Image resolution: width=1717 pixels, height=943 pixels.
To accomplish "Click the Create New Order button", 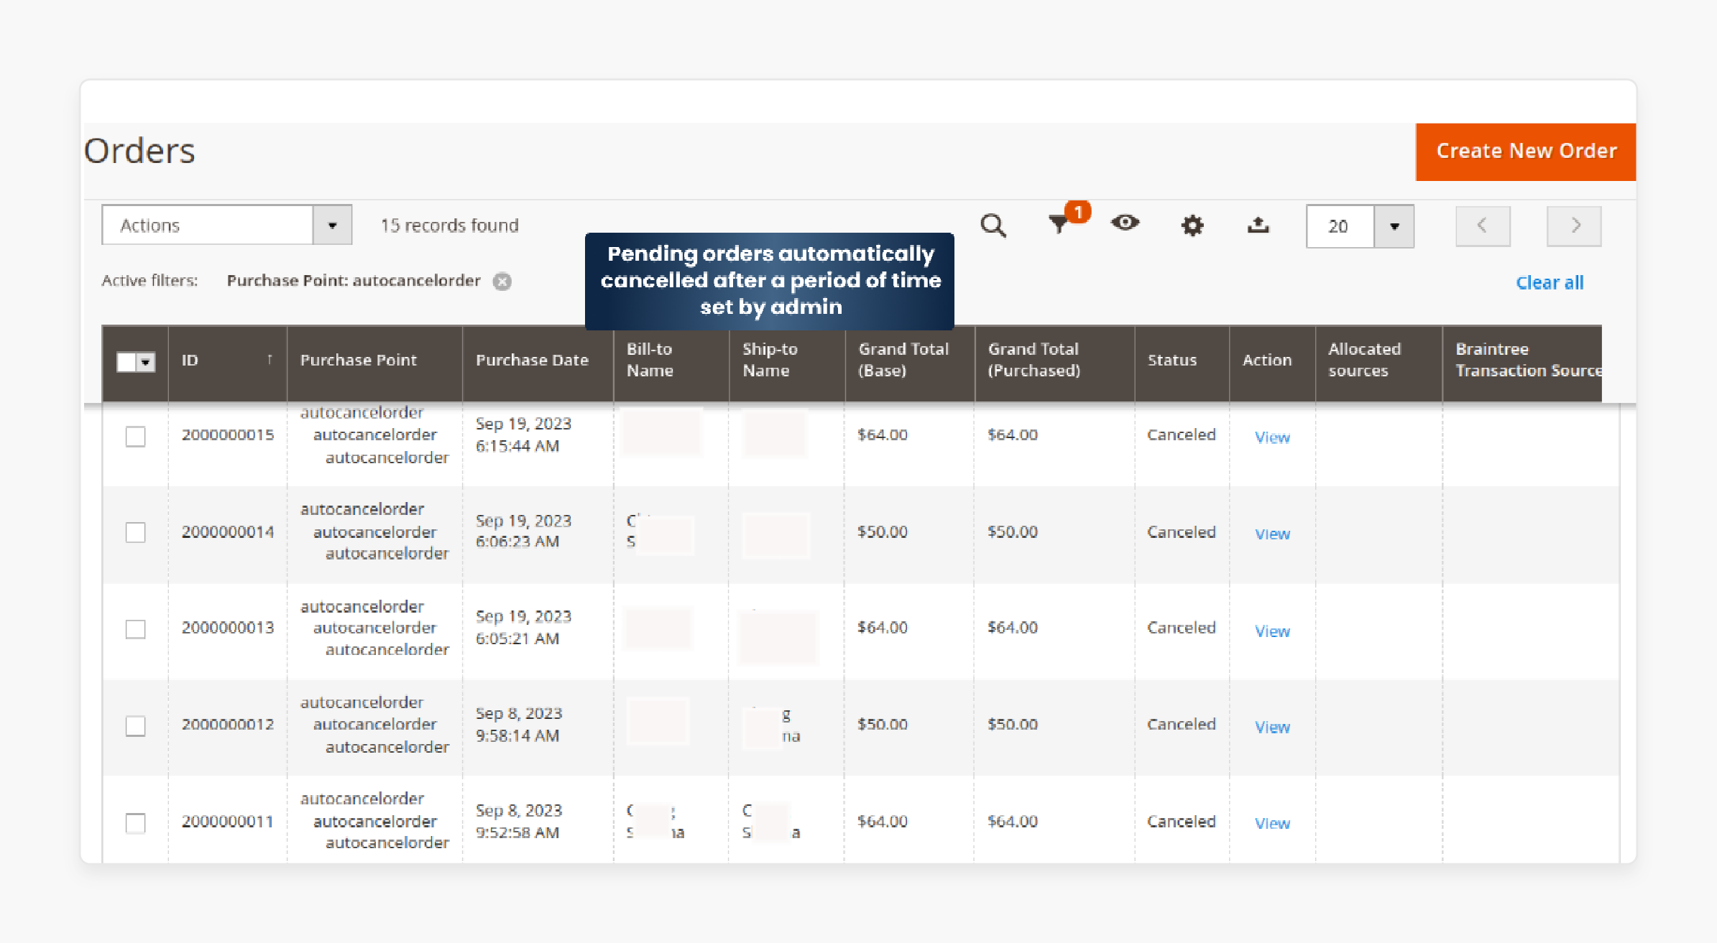I will pos(1526,152).
